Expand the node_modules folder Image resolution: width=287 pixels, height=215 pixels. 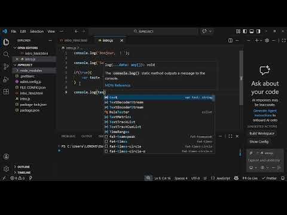click(31, 70)
